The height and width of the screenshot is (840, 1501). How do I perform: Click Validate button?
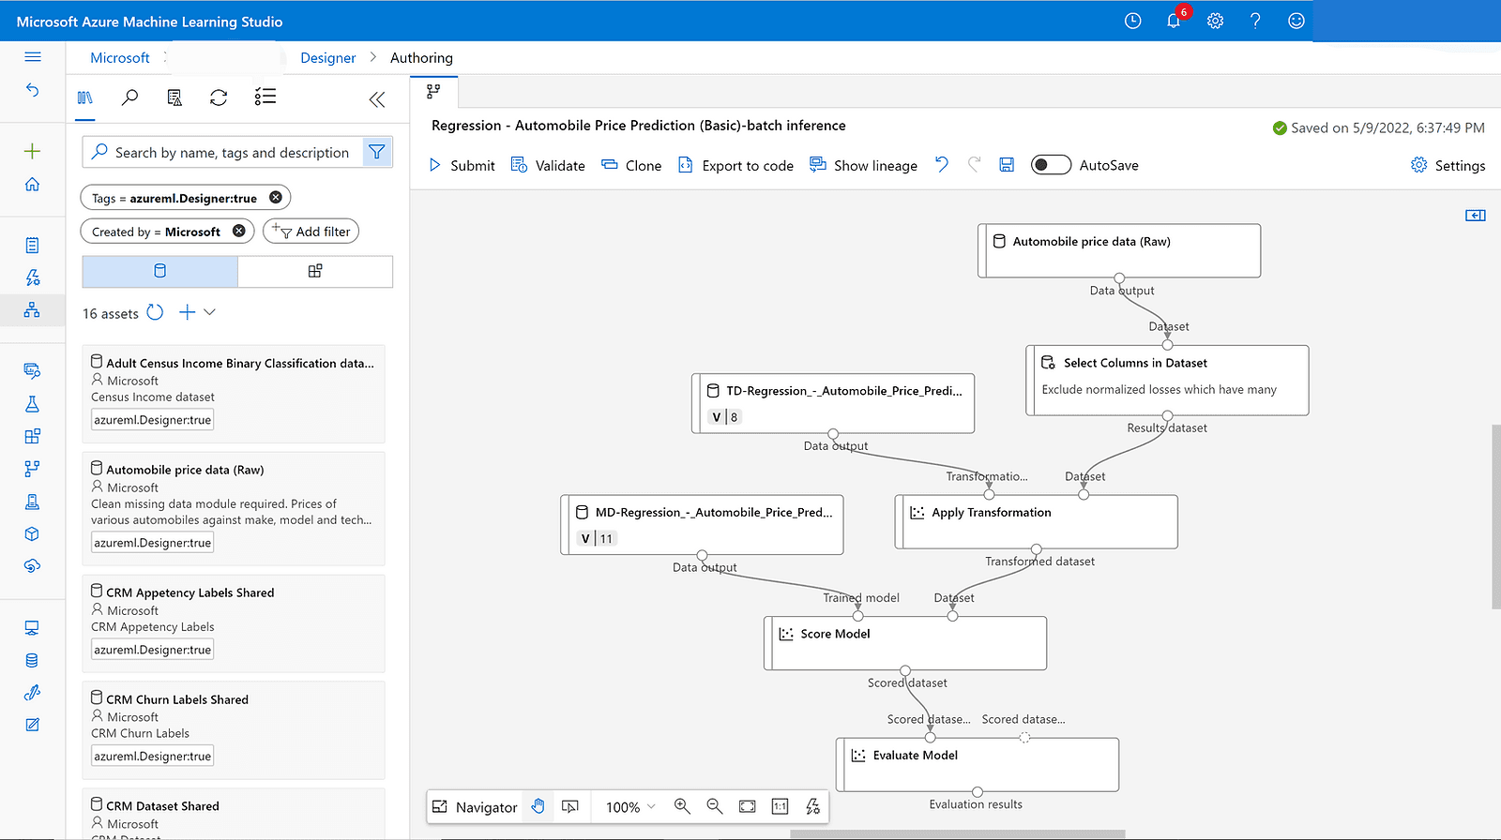tap(548, 165)
